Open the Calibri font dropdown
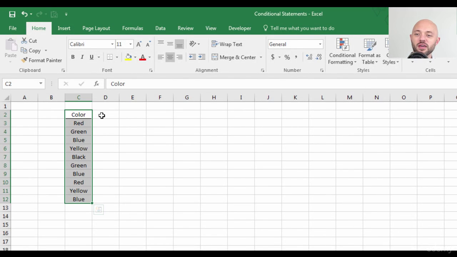 point(112,44)
